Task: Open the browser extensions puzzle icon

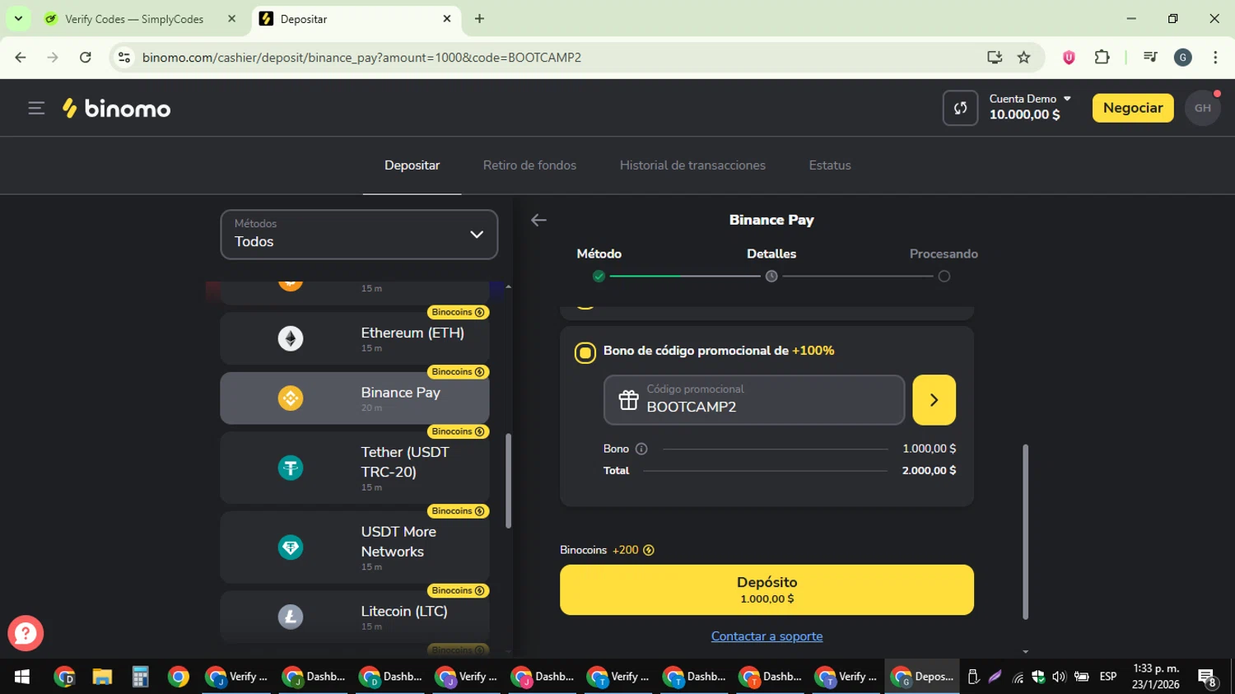Action: [x=1102, y=57]
